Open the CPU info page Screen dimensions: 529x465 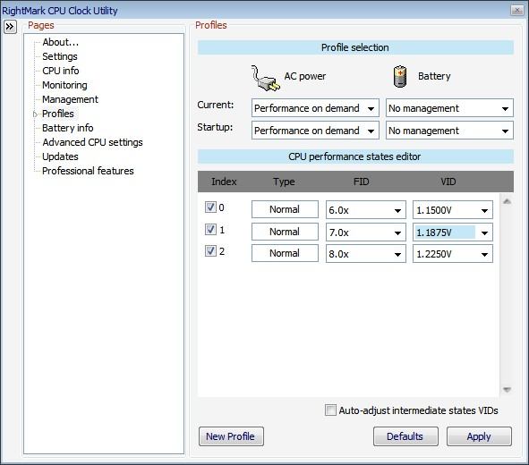60,71
